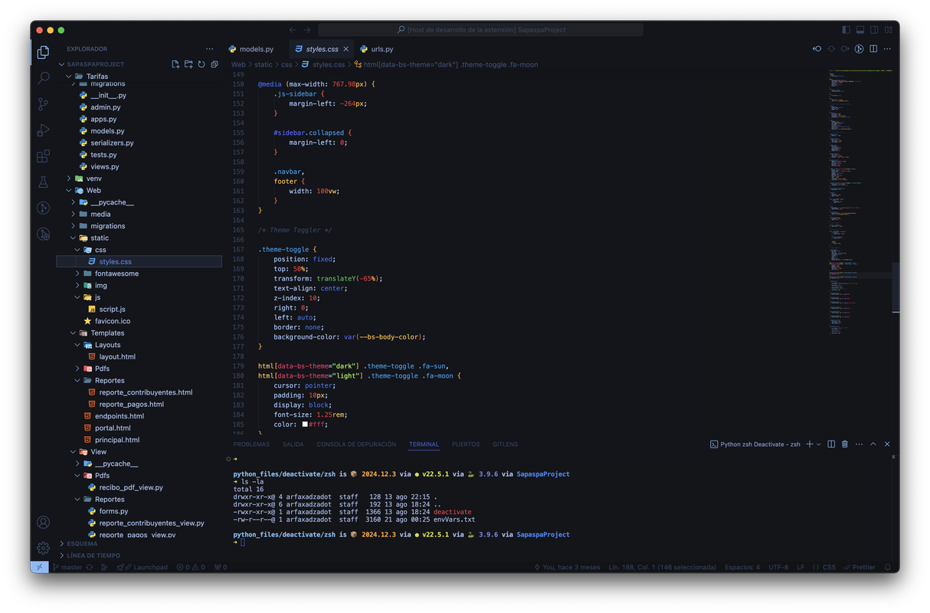Open launch profile dropdown beside new terminal
Viewport: 930px width, 613px height.
pos(819,444)
